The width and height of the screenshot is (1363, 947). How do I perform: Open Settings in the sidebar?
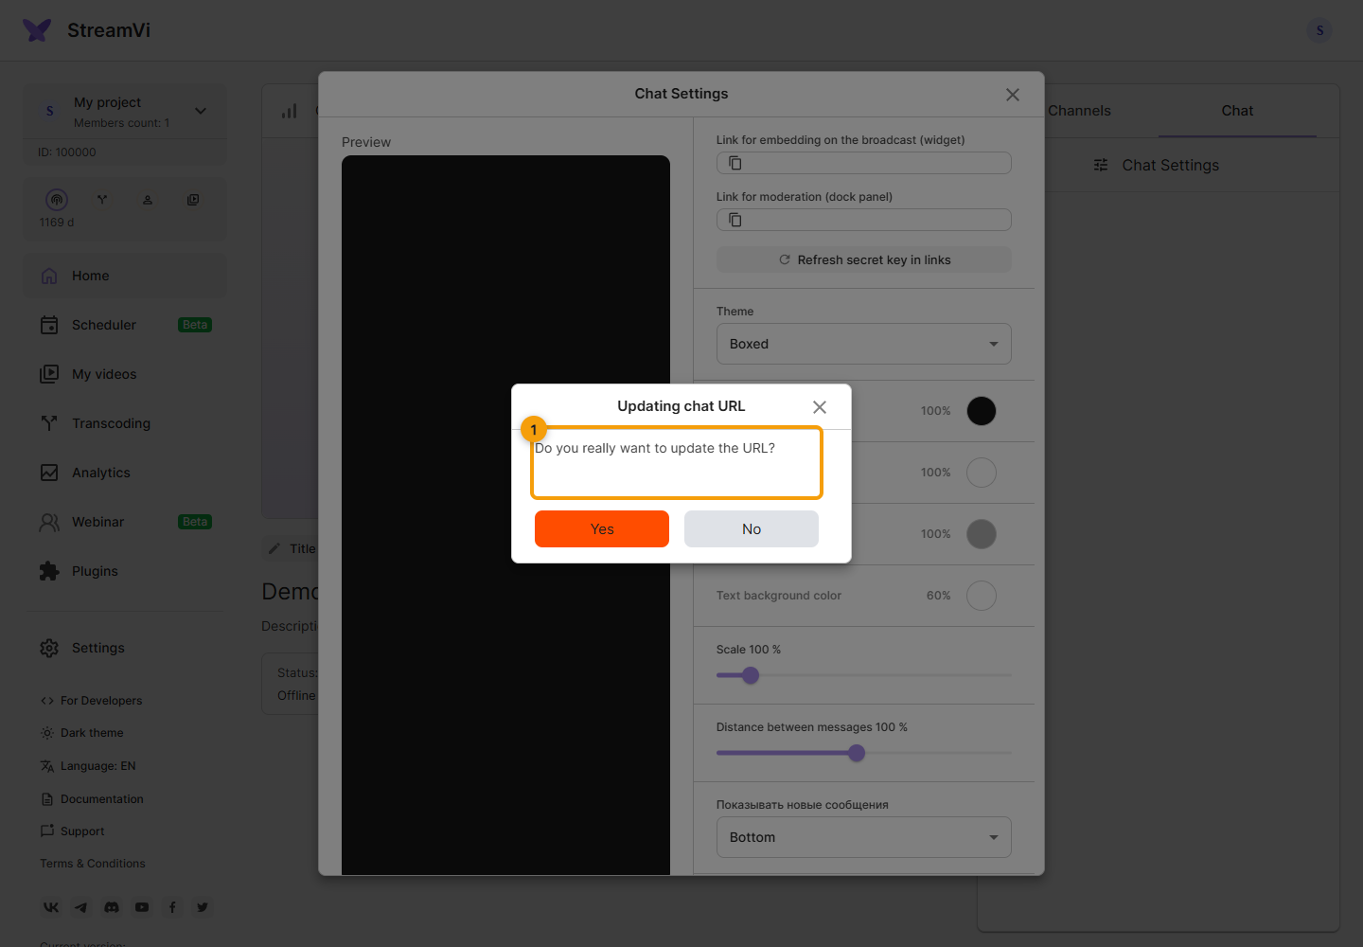(x=125, y=648)
